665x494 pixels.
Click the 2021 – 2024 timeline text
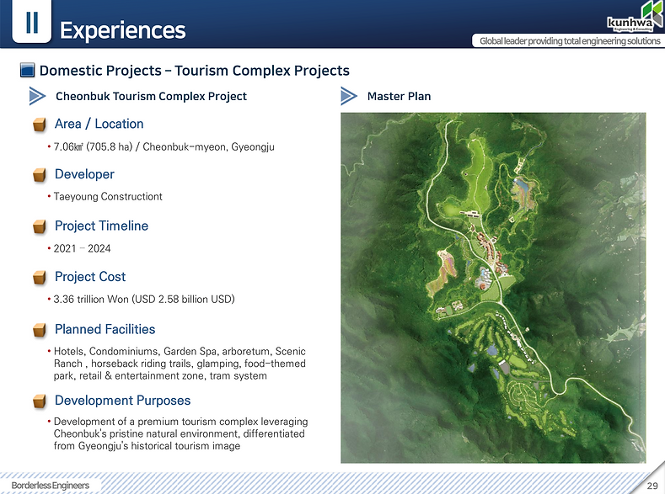coord(82,248)
